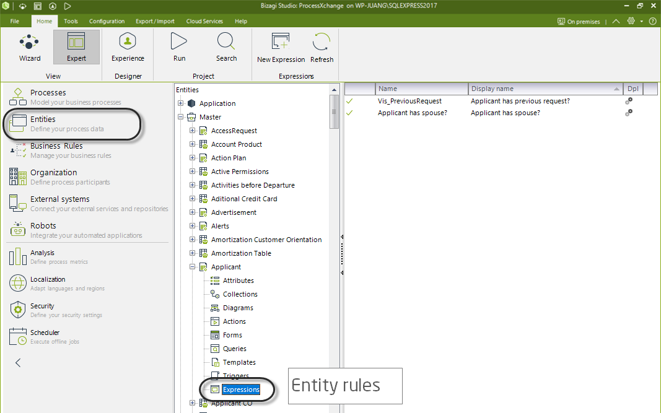Select the Applicant has spouse? expression name
661x413 pixels.
click(x=413, y=113)
